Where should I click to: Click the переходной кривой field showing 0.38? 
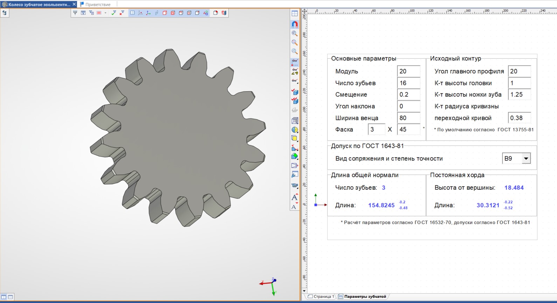point(520,118)
